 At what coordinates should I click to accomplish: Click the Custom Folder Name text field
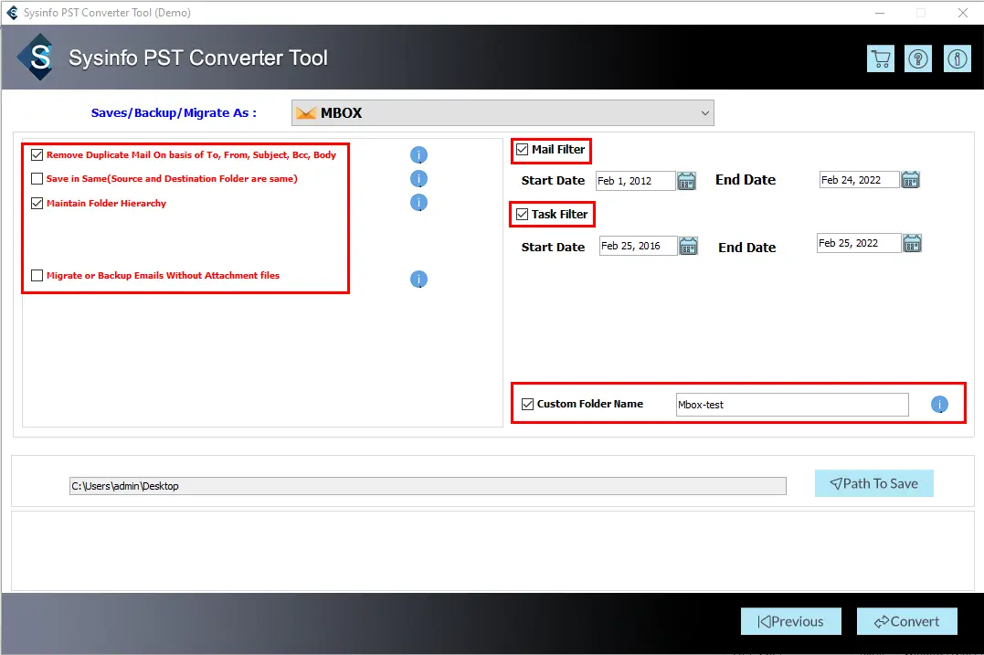pos(791,405)
